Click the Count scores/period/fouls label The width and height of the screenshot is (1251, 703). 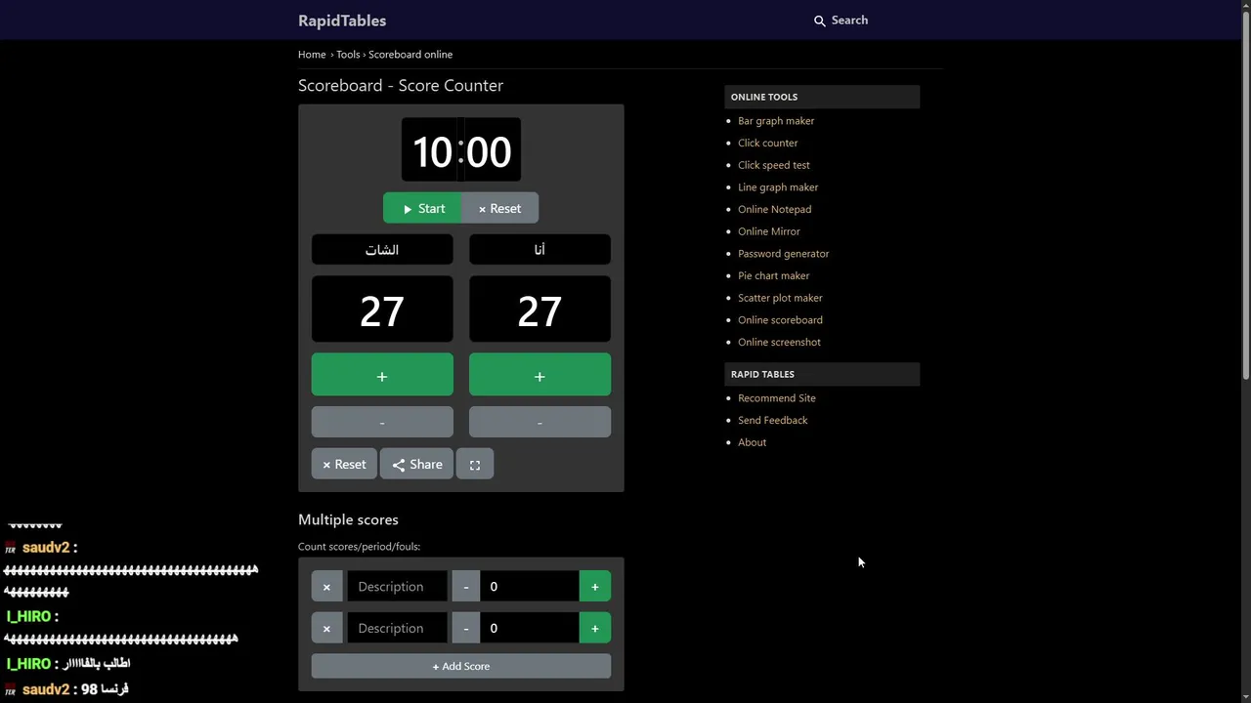pyautogui.click(x=359, y=547)
